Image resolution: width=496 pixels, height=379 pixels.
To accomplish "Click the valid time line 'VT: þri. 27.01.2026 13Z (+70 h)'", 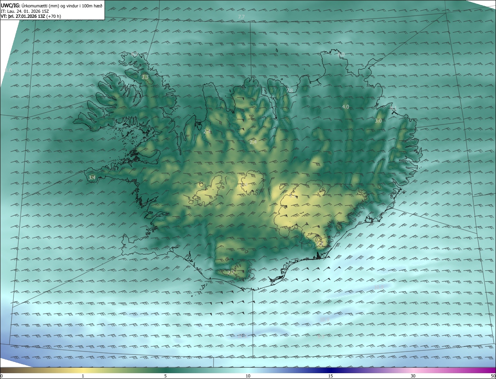I will pyautogui.click(x=31, y=16).
